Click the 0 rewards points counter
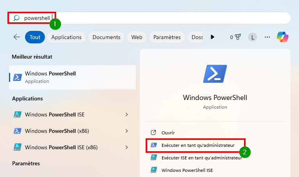This screenshot has height=177, width=299. coord(231,37)
